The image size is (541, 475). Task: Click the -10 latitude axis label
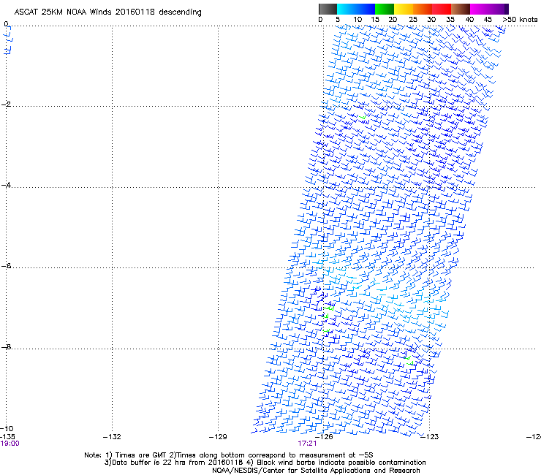click(x=7, y=428)
